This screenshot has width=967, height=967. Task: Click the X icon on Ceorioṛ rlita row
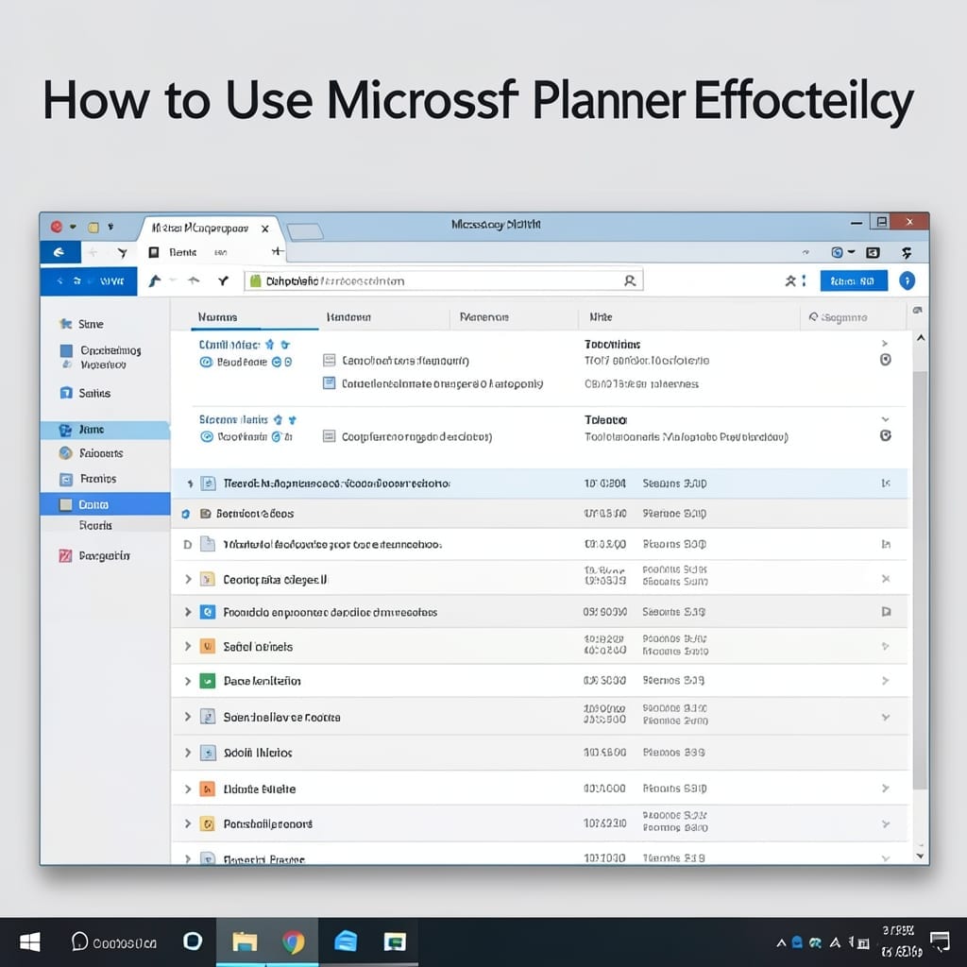coord(886,579)
